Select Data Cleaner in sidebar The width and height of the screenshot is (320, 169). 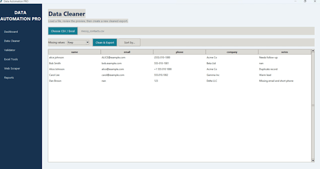point(12,41)
